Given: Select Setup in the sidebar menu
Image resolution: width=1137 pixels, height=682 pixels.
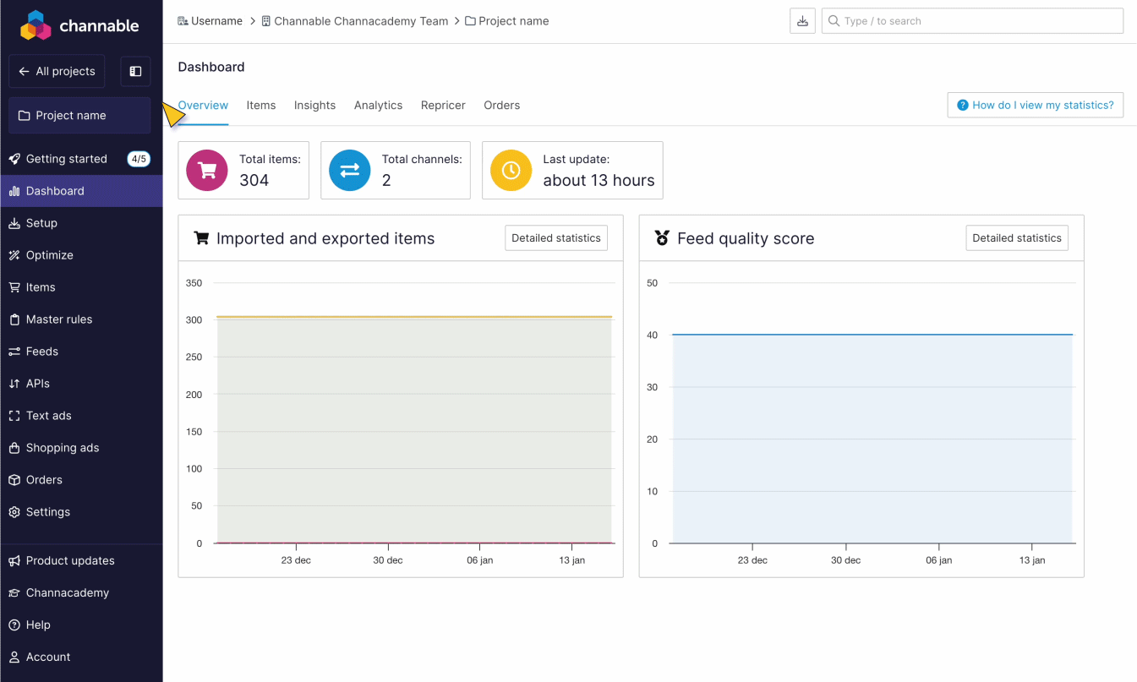Looking at the screenshot, I should coord(81,223).
